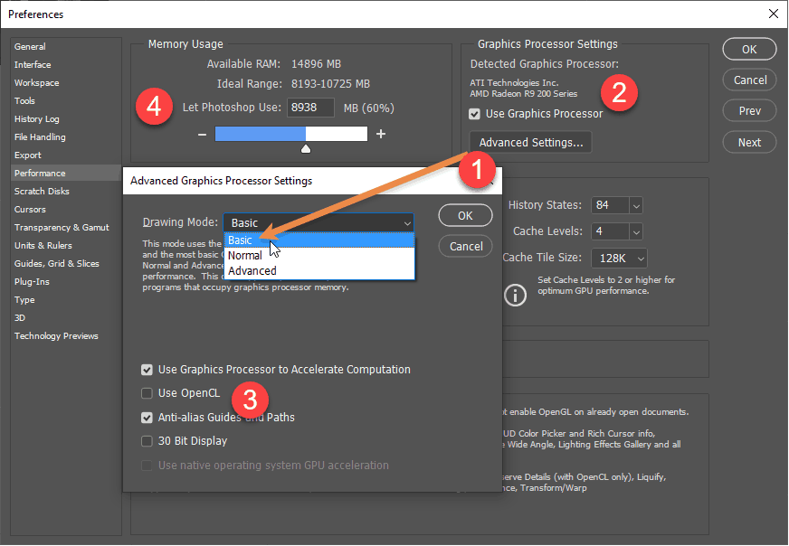Enable the Use OpenCL checkbox
The image size is (789, 546).
pos(147,393)
